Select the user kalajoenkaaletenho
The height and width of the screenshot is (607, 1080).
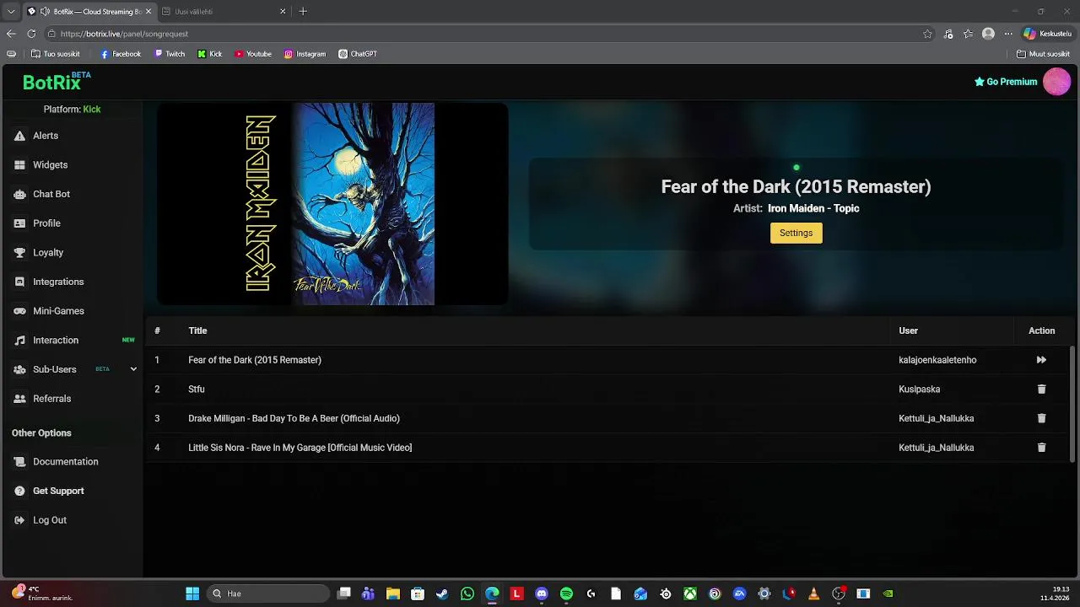pyautogui.click(x=937, y=360)
